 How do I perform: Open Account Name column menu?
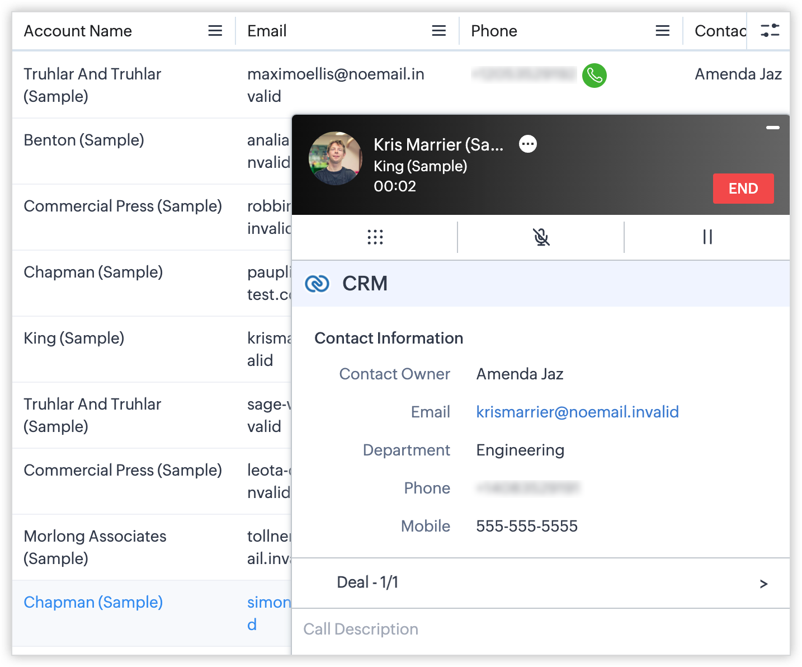pos(215,31)
